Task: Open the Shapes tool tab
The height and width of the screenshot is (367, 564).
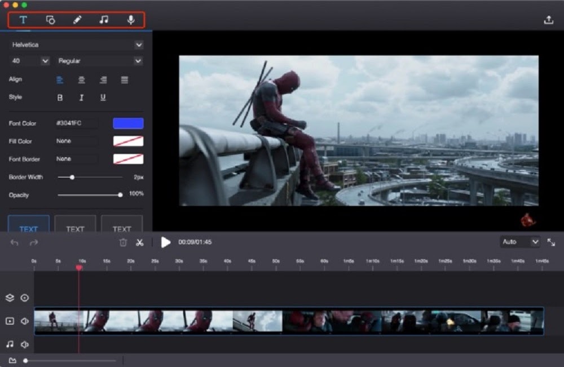Action: point(50,20)
